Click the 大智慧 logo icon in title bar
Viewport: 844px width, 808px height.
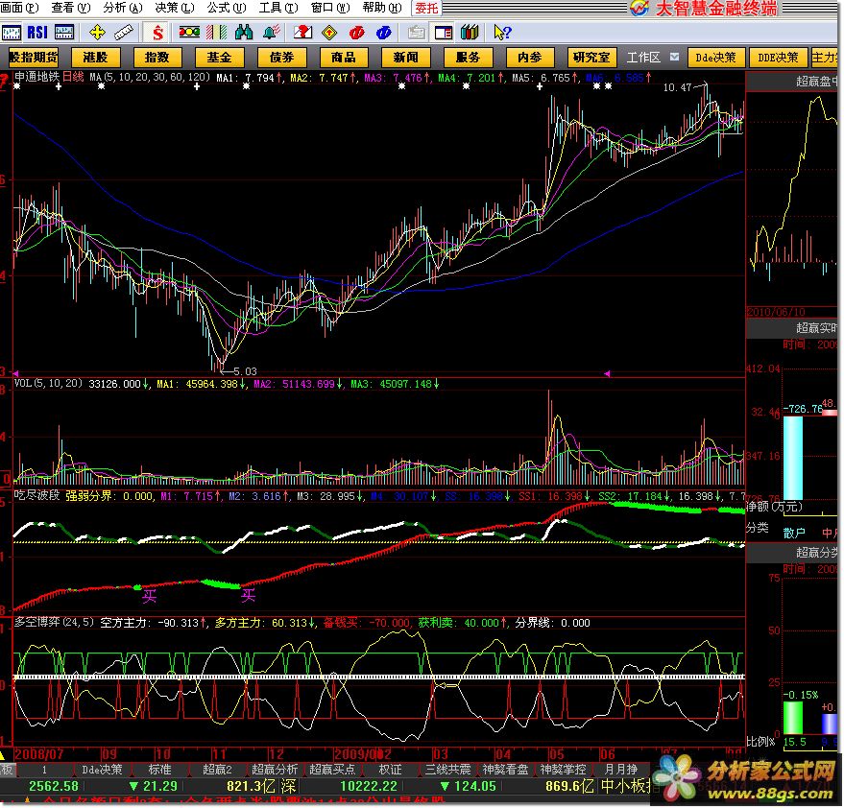639,8
